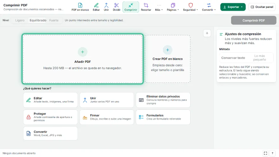Open the Recortar crop tool
Image resolution: width=279 pixels, height=157 pixels.
click(x=146, y=7)
